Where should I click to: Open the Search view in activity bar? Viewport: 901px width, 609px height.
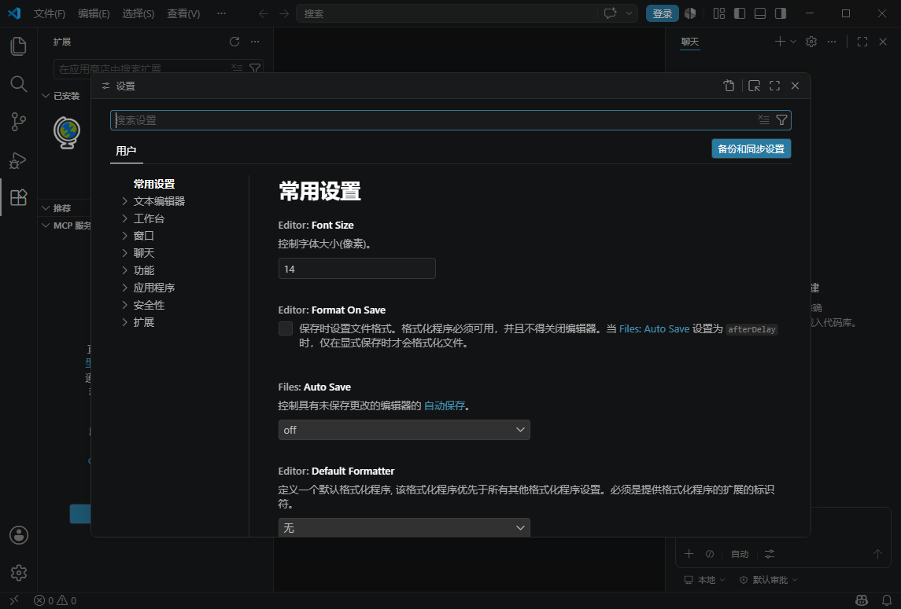point(18,84)
